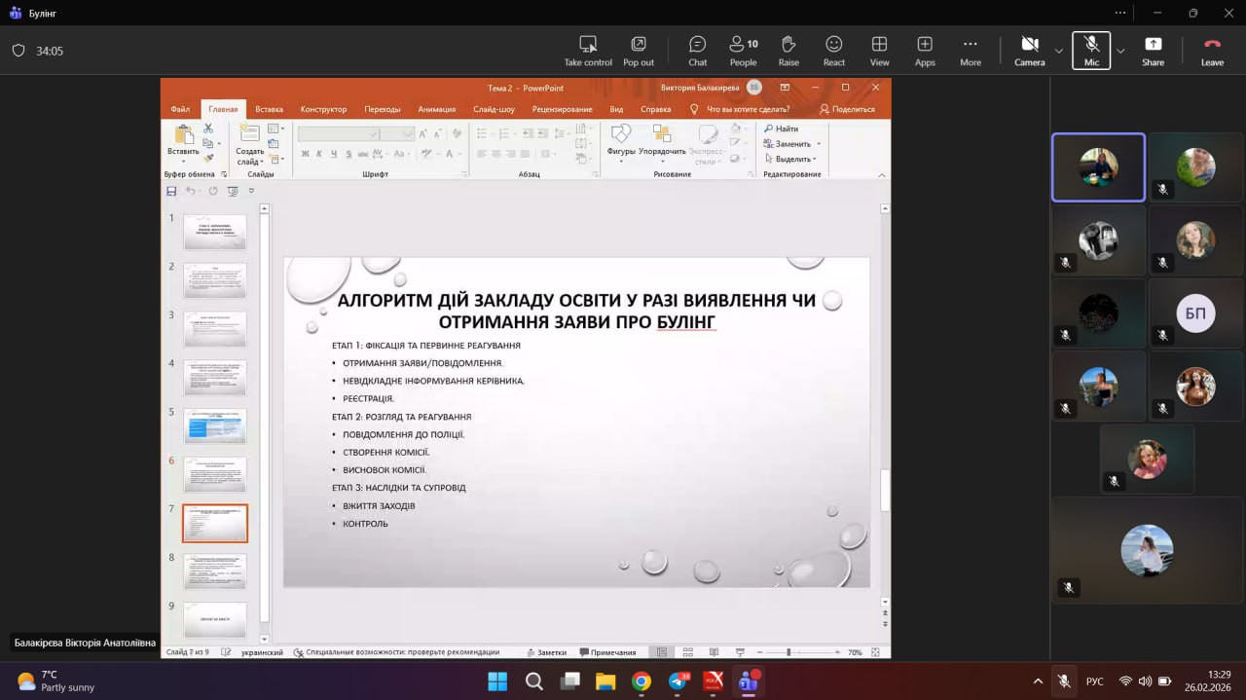Open the Apps panel
This screenshot has height=700, width=1246.
[925, 51]
